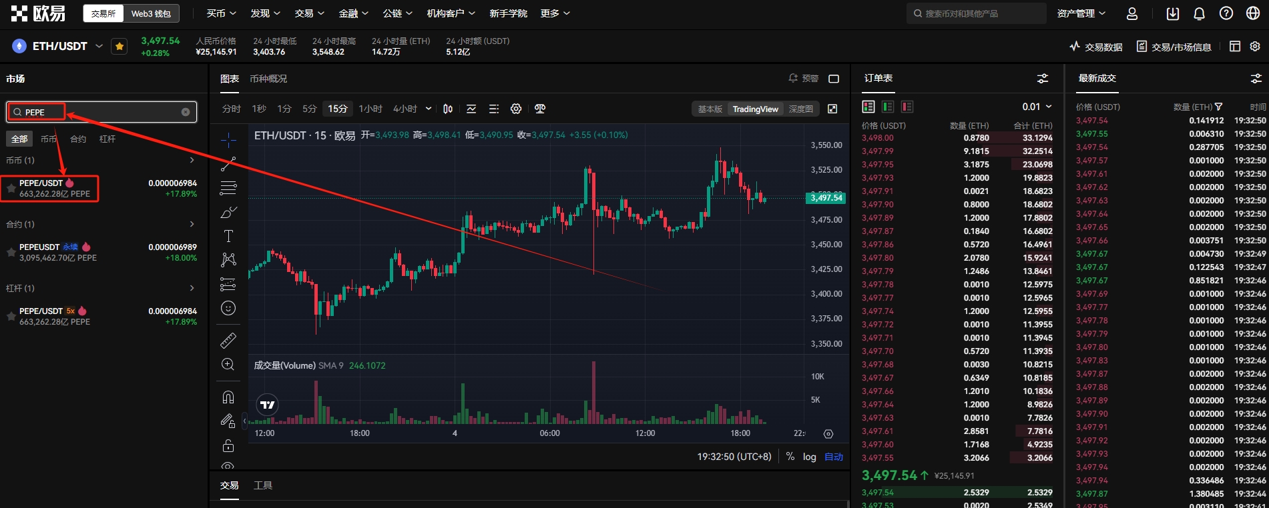This screenshot has width=1269, height=508.
Task: Open latest trades settings icon
Action: (x=1256, y=79)
